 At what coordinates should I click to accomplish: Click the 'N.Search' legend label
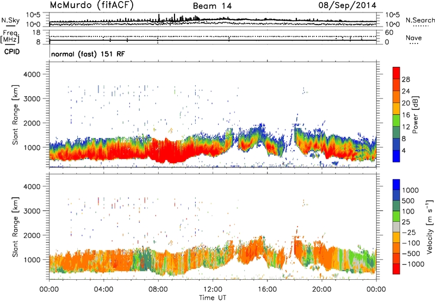(420, 20)
